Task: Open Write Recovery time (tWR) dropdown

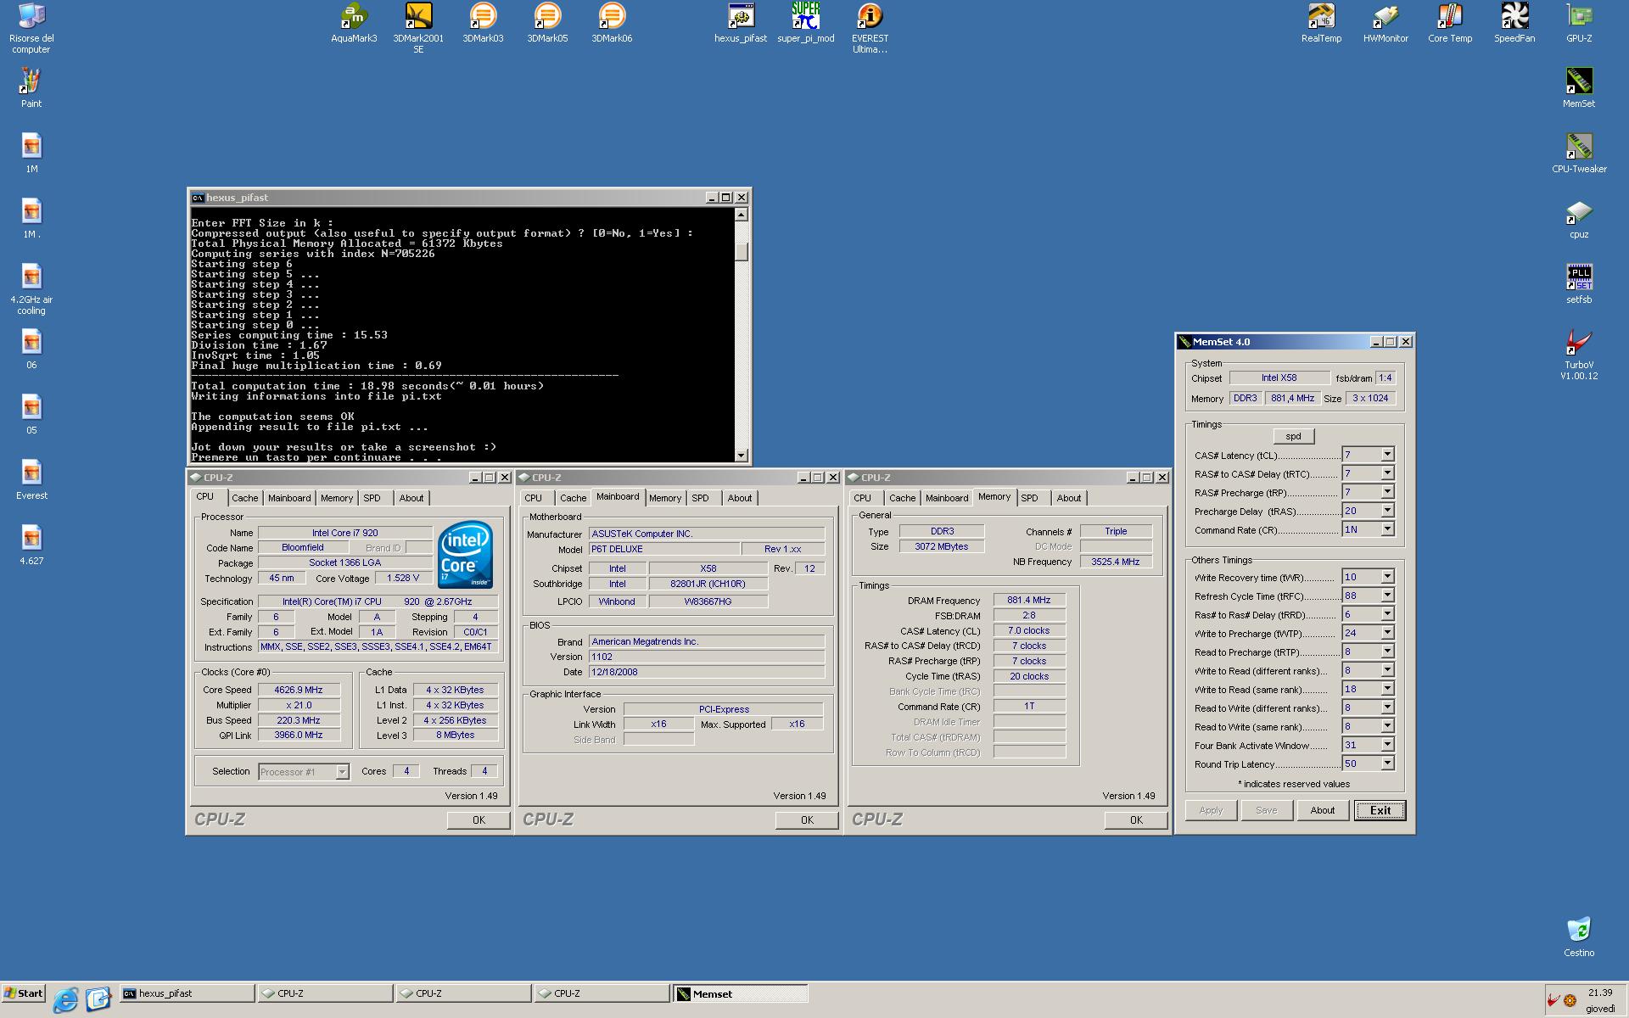Action: (1387, 577)
